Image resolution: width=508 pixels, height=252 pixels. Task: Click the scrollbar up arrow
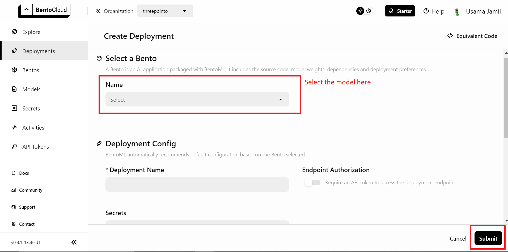click(506, 53)
